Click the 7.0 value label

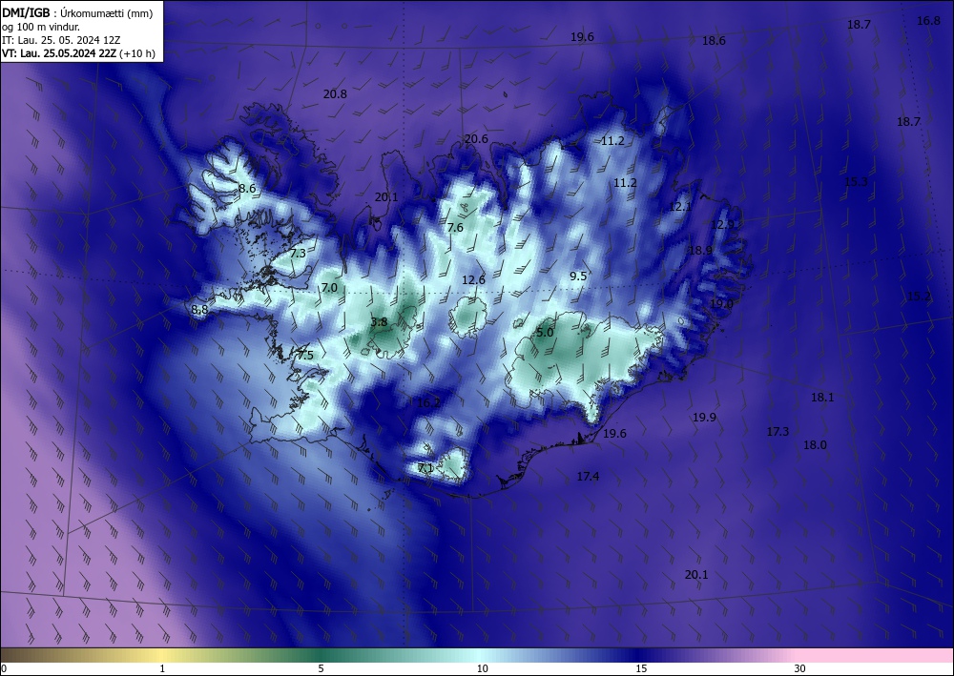pos(329,288)
